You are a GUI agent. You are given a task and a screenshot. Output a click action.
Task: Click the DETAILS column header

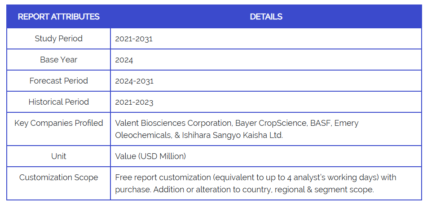coord(266,17)
